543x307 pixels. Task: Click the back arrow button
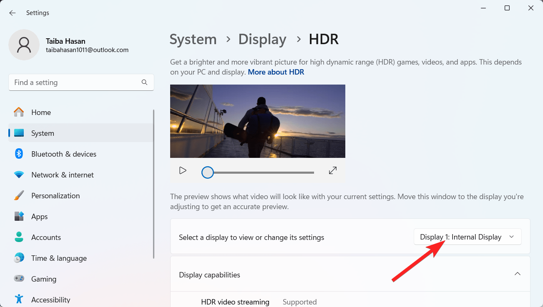[12, 12]
